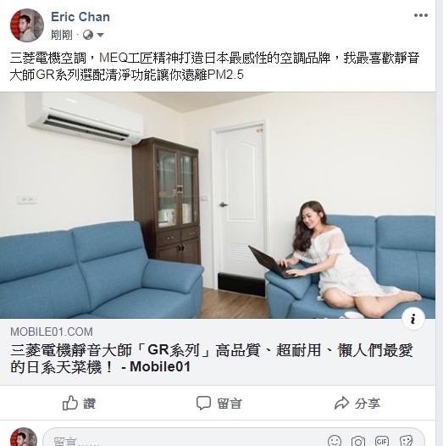The image size is (443, 446).
Task: Open the 三菱電機靜音大師 article headline link
Action: tap(212, 359)
